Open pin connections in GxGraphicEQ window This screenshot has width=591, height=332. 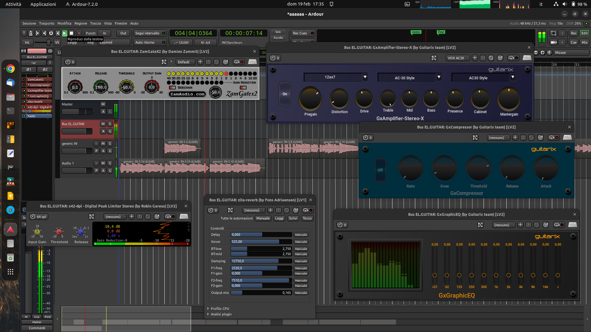480,225
